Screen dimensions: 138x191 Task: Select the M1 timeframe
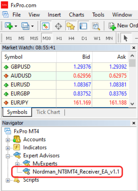[9, 38]
